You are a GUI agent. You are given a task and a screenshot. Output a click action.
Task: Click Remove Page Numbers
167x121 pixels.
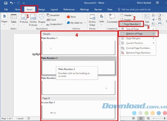tap(138, 53)
